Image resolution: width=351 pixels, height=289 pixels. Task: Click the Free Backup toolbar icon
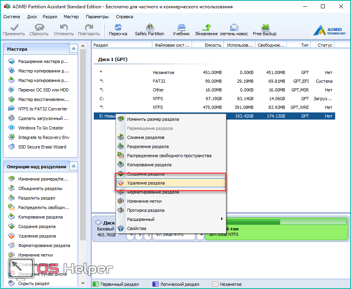point(264,28)
